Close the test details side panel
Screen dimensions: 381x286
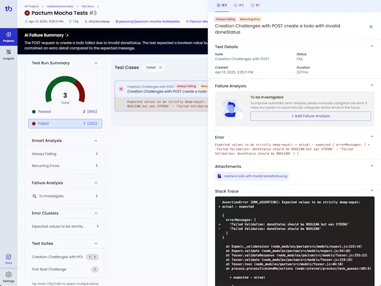[x=371, y=27]
